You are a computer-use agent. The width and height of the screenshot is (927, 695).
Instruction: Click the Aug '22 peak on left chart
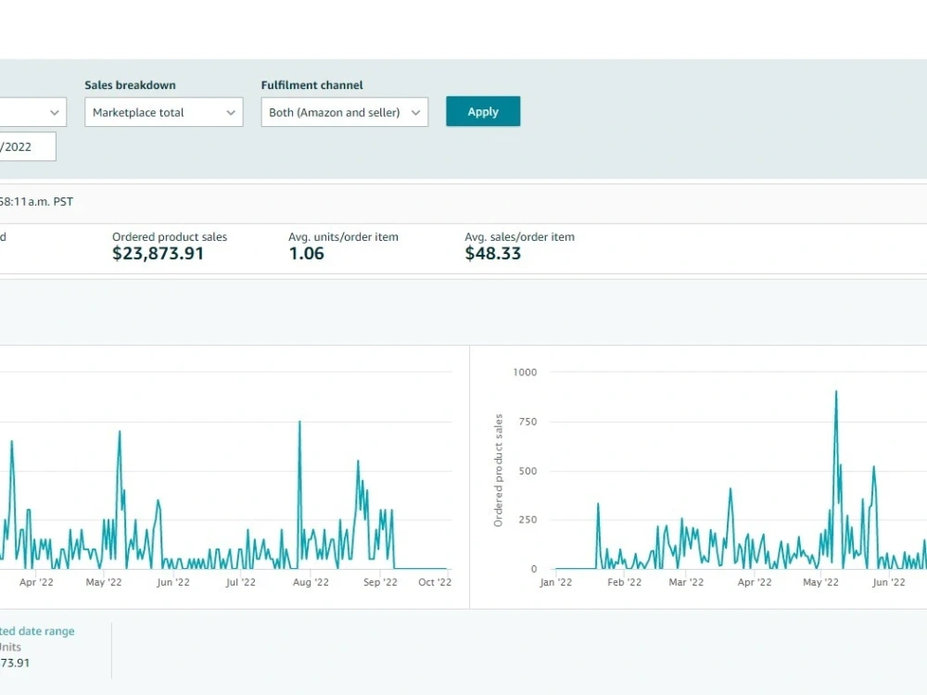coord(299,422)
